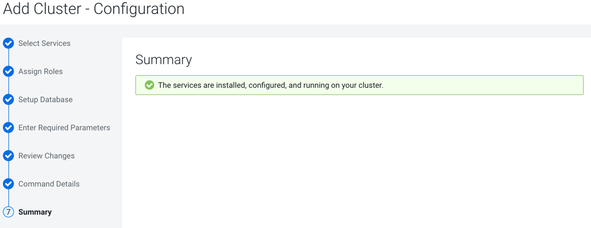
Task: Click the services installed success message text
Action: [271, 85]
